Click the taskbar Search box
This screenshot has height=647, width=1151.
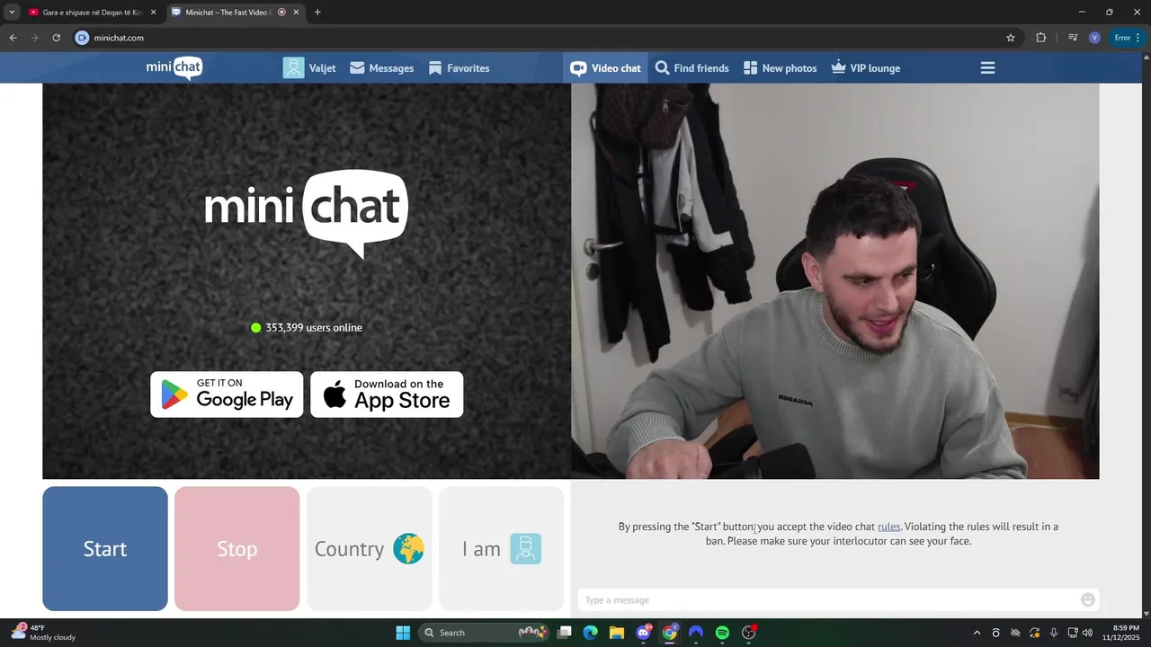pyautogui.click(x=486, y=633)
